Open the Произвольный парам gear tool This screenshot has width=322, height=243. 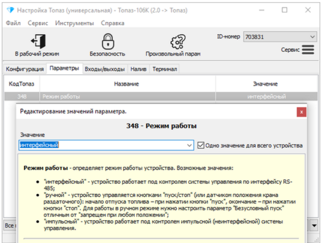(178, 42)
